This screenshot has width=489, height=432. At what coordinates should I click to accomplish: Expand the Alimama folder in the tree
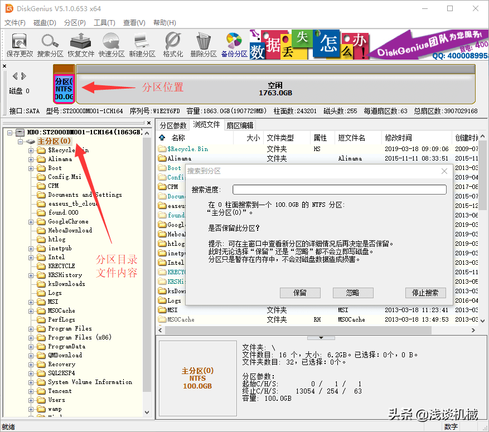click(x=31, y=159)
